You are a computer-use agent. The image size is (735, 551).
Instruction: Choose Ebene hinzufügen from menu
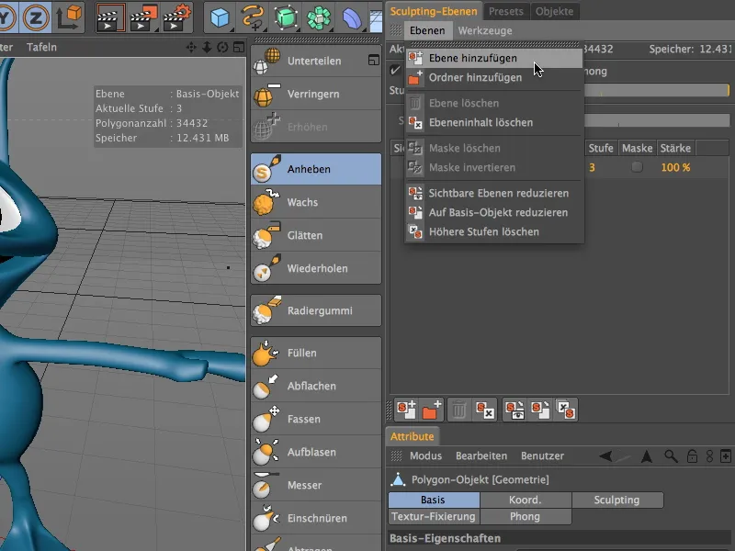pyautogui.click(x=494, y=58)
